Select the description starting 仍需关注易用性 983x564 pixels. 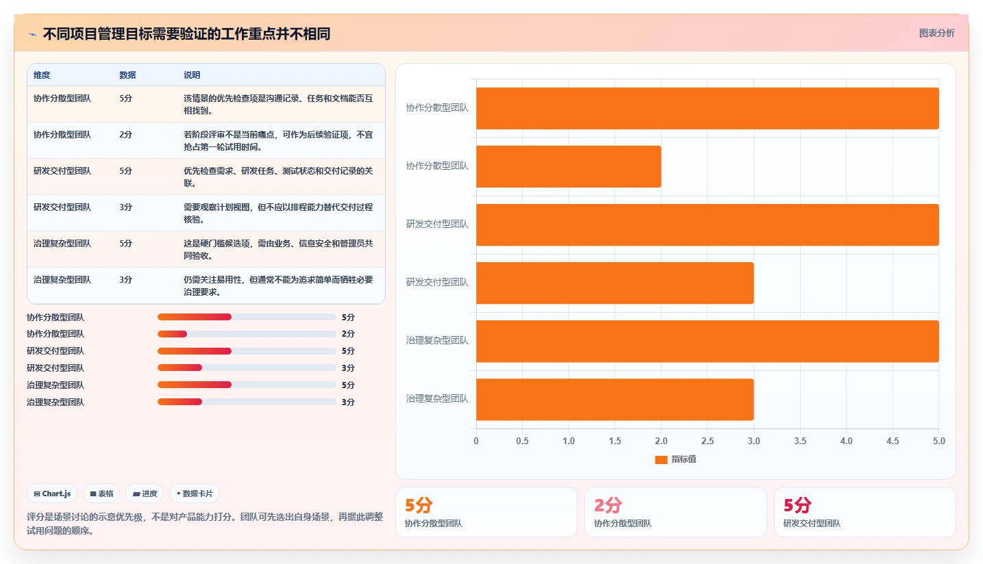coord(279,285)
